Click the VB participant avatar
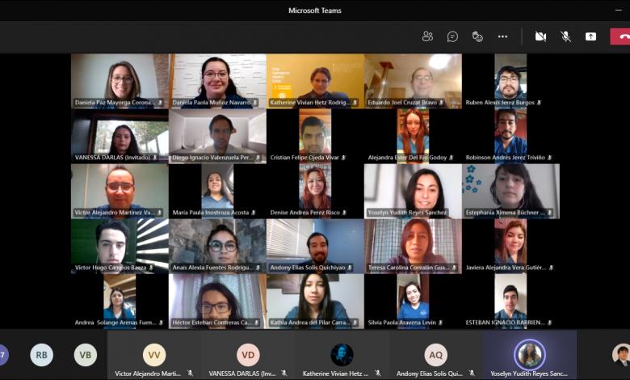The image size is (630, 380). tap(85, 355)
